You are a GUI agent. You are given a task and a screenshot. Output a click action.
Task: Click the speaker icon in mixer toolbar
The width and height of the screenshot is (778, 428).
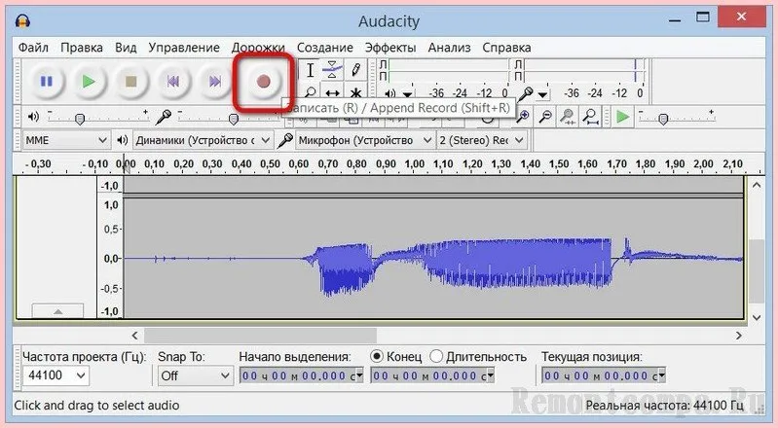tap(33, 117)
